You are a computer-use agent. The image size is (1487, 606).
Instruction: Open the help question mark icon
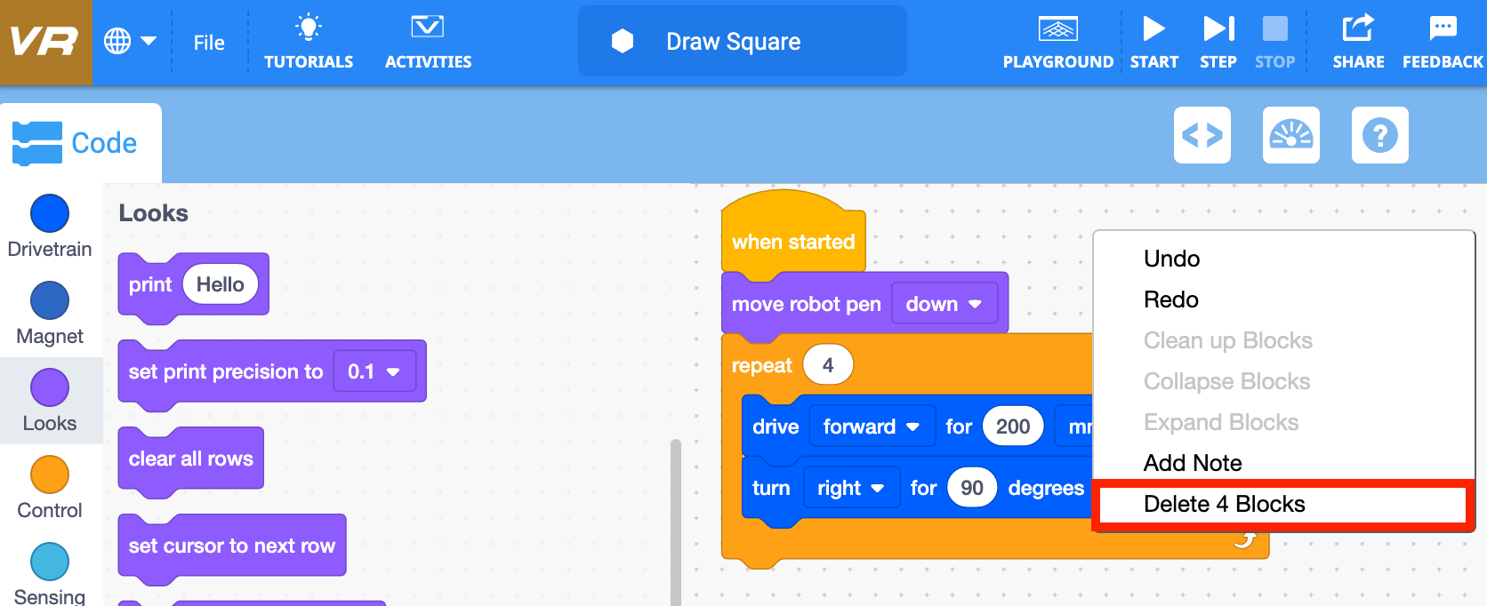[x=1379, y=135]
